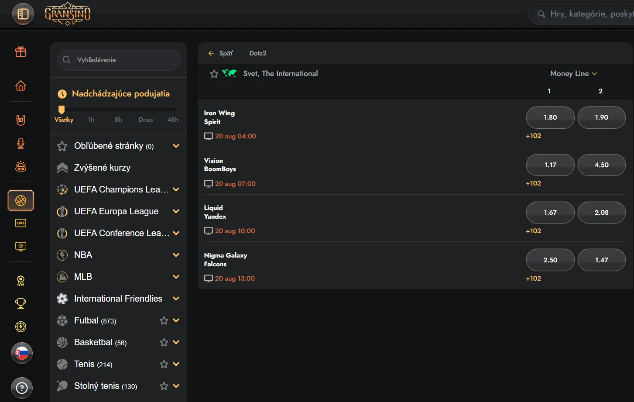Image resolution: width=634 pixels, height=402 pixels.
Task: Open the coin circle sidebar icon
Action: point(21,326)
